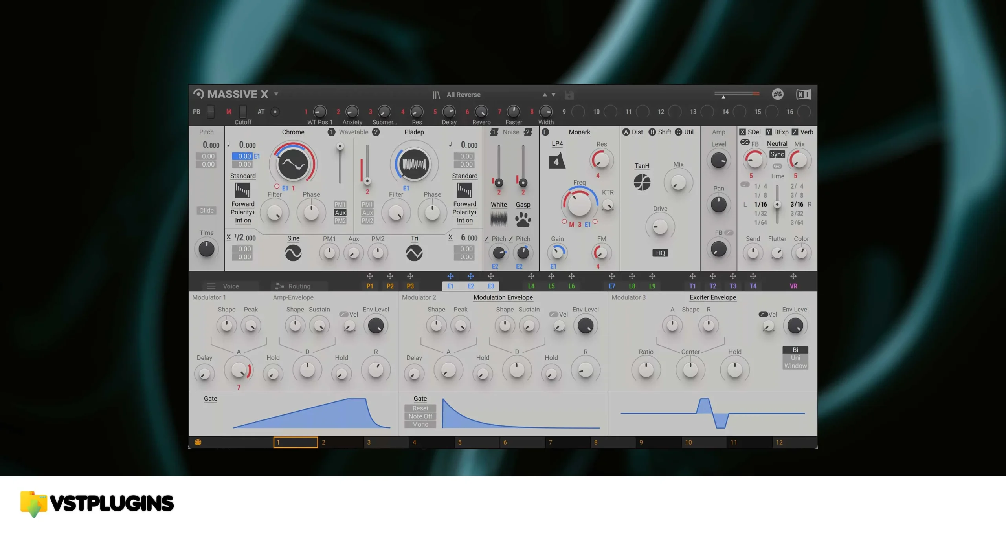1006x533 pixels.
Task: Click the Massive X logo icon
Action: [198, 94]
